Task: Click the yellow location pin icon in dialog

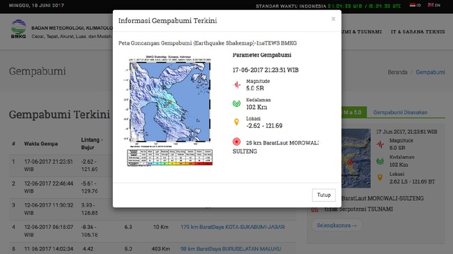Action: [x=236, y=122]
